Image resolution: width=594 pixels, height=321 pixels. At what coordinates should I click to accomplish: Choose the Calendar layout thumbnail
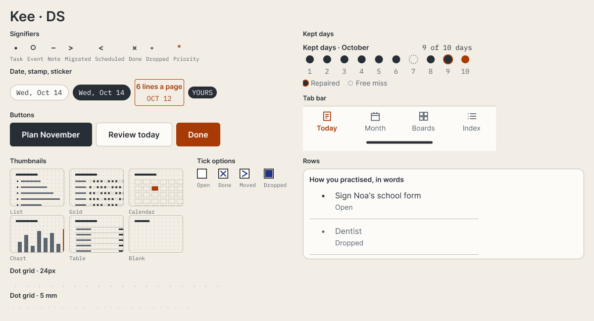(x=156, y=187)
